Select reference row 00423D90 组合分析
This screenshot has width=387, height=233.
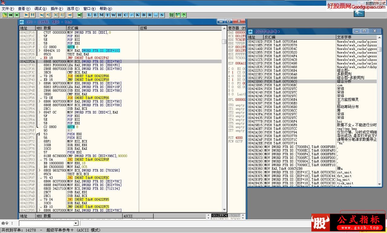312,81
